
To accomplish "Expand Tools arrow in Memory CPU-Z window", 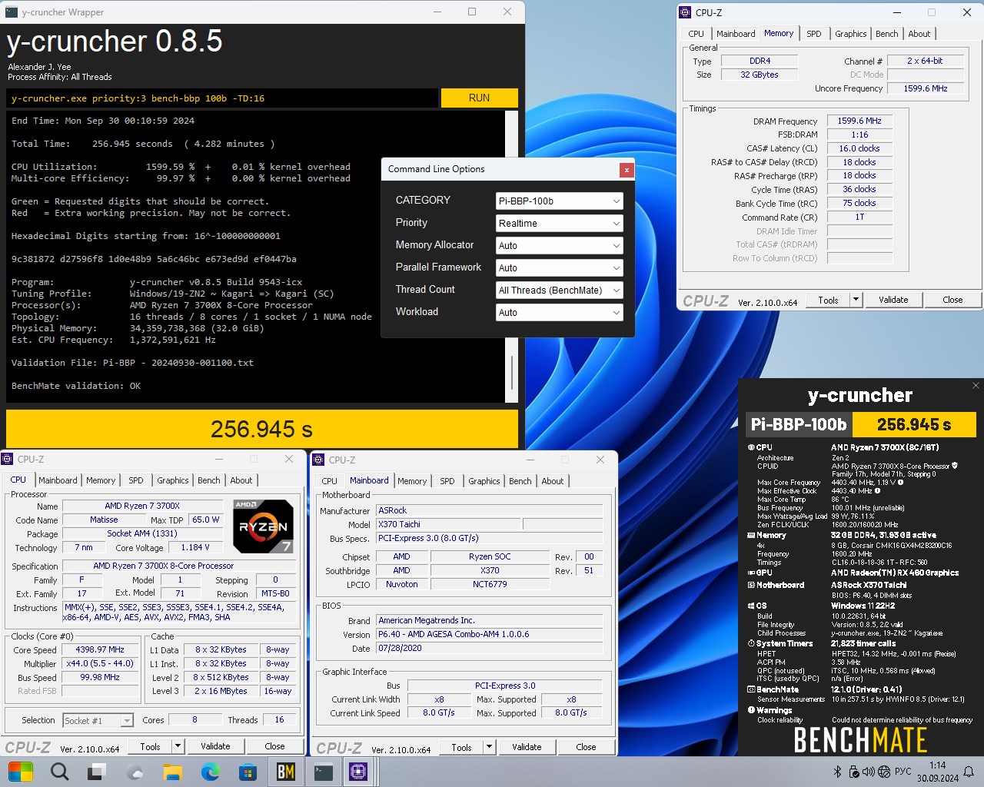I will click(856, 300).
